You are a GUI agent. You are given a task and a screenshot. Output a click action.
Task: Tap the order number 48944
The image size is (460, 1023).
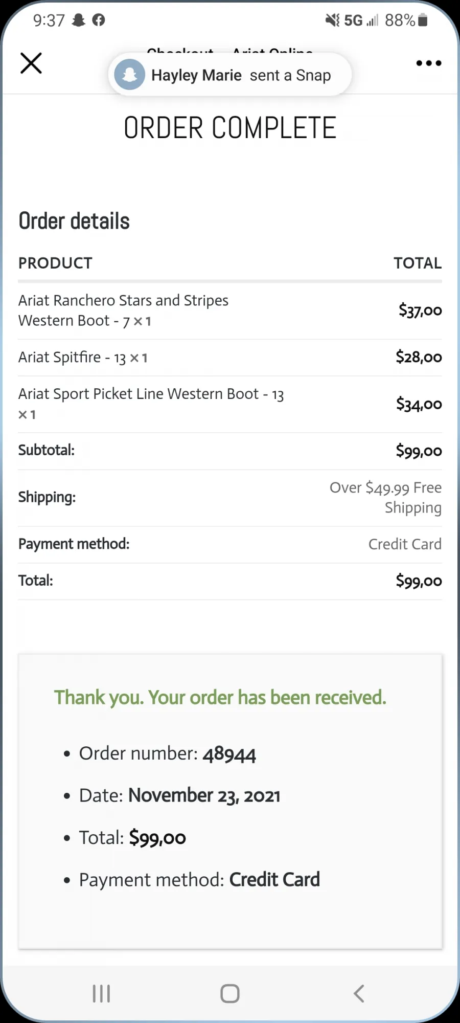click(x=229, y=754)
